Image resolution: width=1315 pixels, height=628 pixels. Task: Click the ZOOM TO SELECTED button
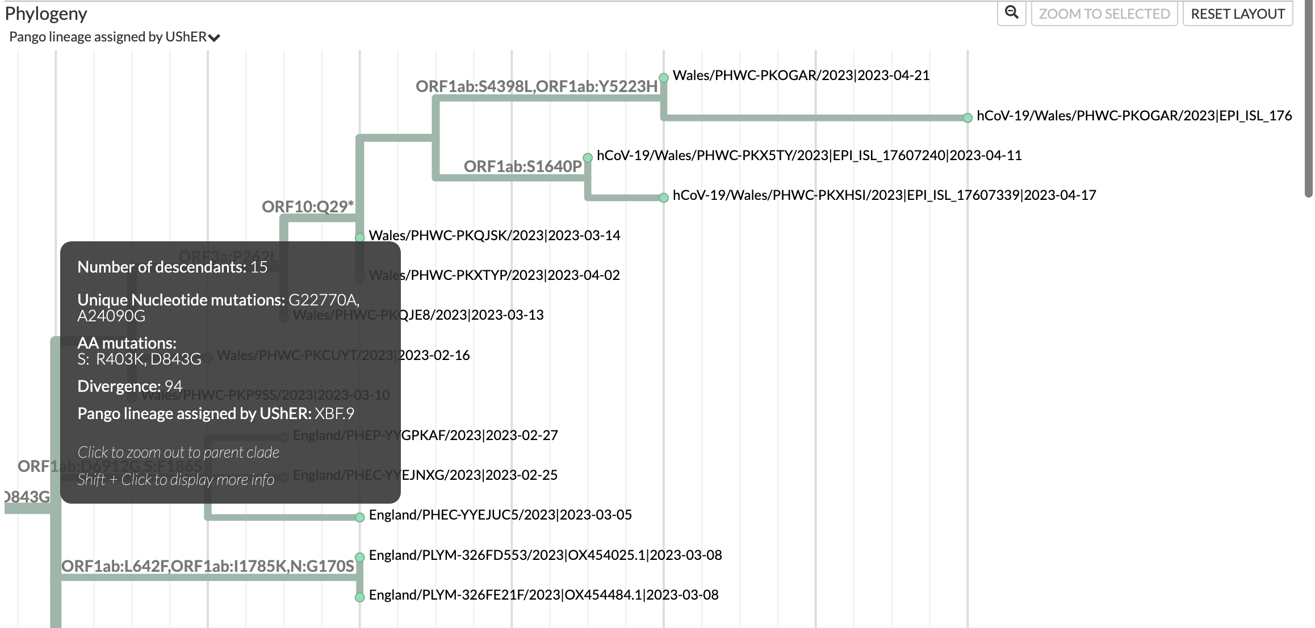pyautogui.click(x=1103, y=13)
